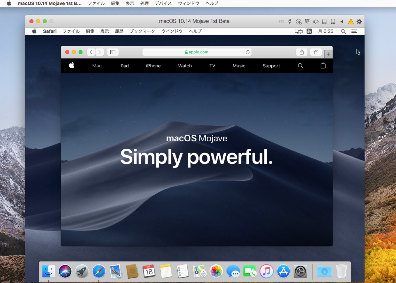Go to Support on the Apple site

pyautogui.click(x=271, y=66)
